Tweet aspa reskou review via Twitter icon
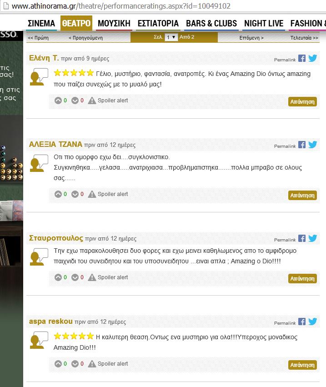The image size is (326, 387). pyautogui.click(x=312, y=322)
